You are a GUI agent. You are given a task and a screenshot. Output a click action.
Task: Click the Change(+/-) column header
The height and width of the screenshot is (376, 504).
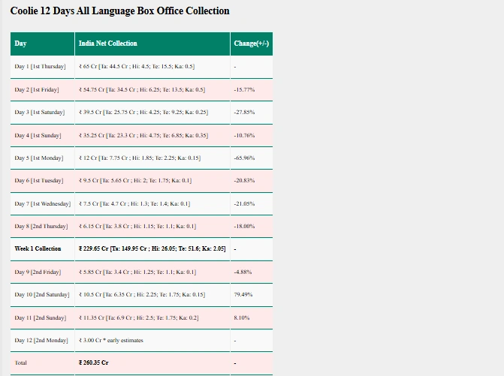(251, 44)
